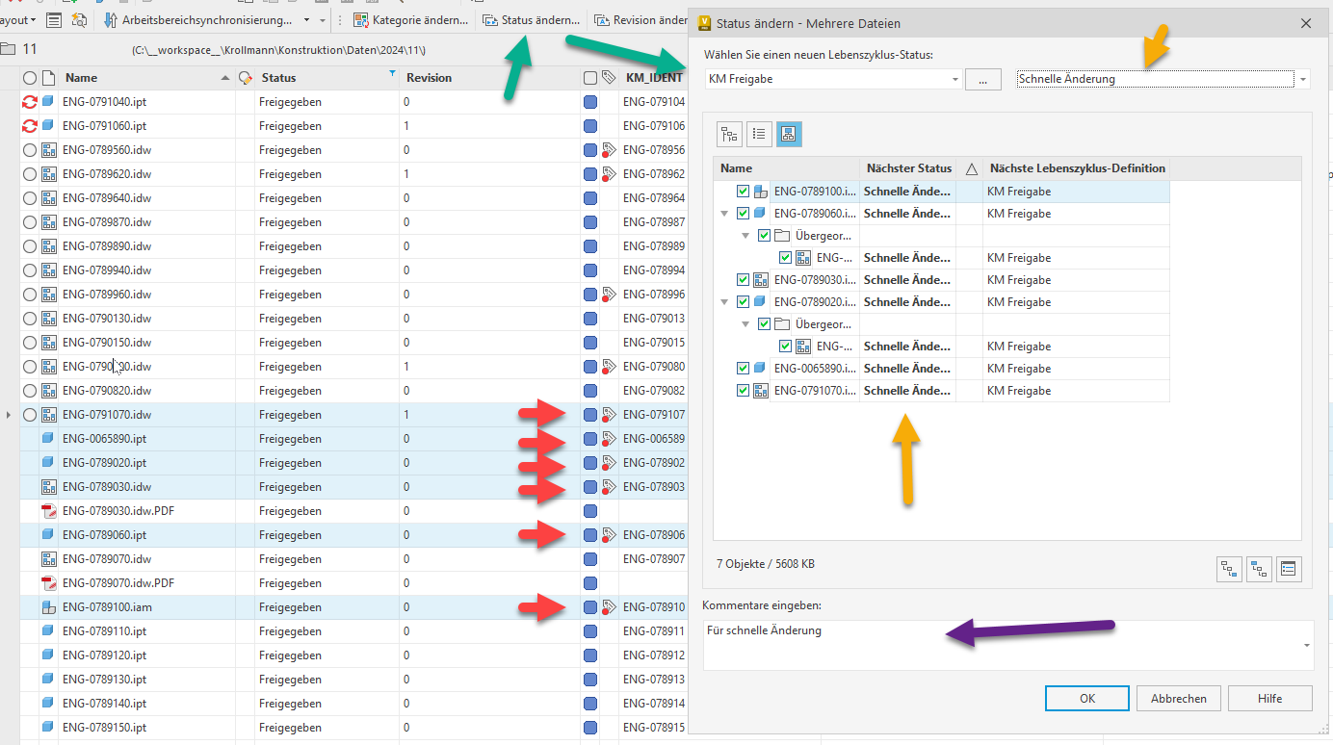Collapse the ENG-0789060 tree node
The height and width of the screenshot is (745, 1333).
click(724, 214)
